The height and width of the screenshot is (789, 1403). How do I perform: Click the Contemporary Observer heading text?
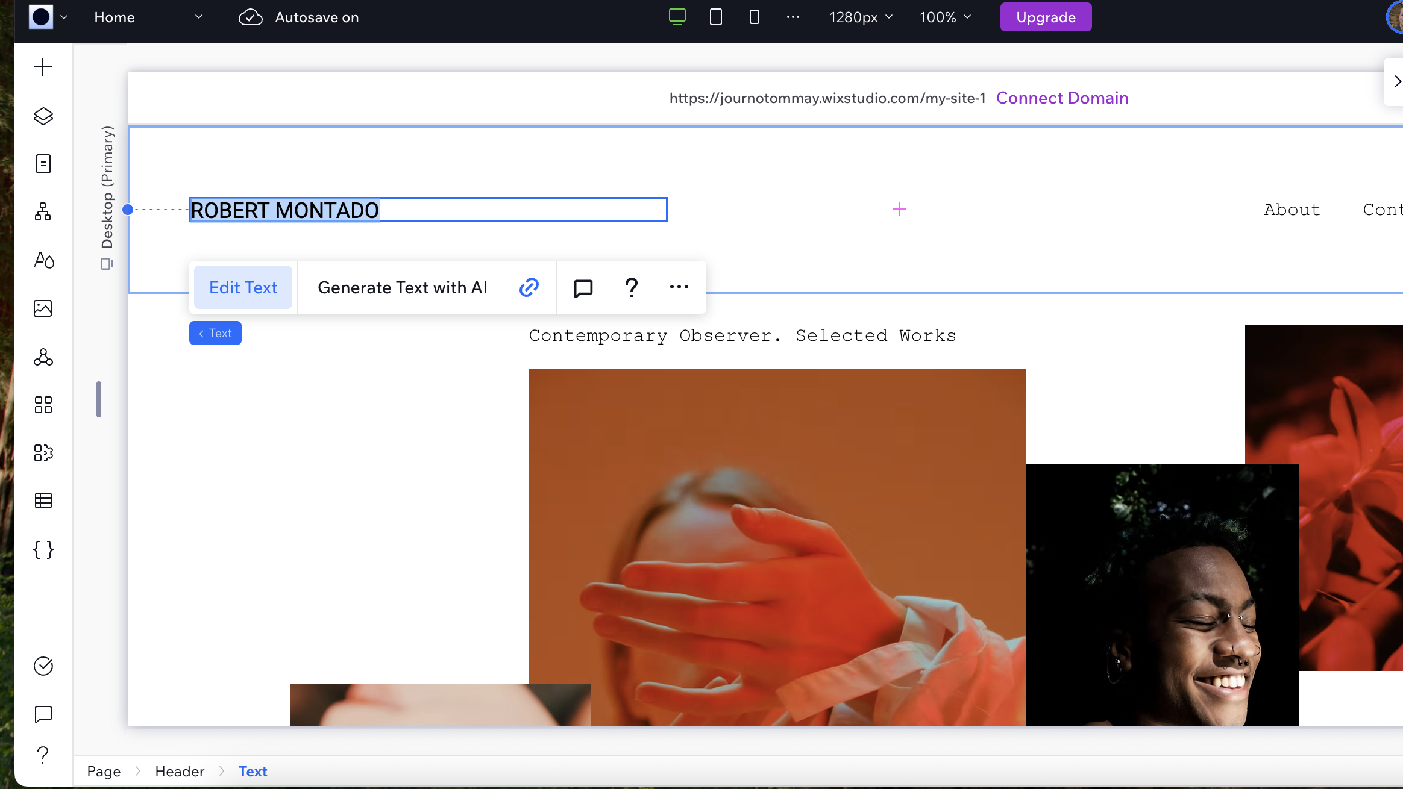coord(742,335)
